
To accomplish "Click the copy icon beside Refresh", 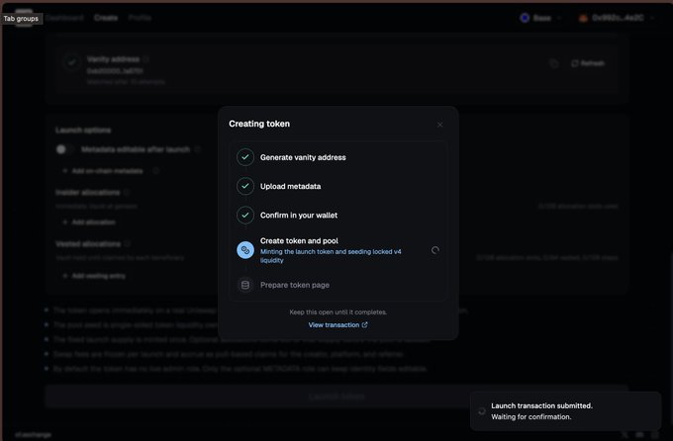I will click(553, 63).
